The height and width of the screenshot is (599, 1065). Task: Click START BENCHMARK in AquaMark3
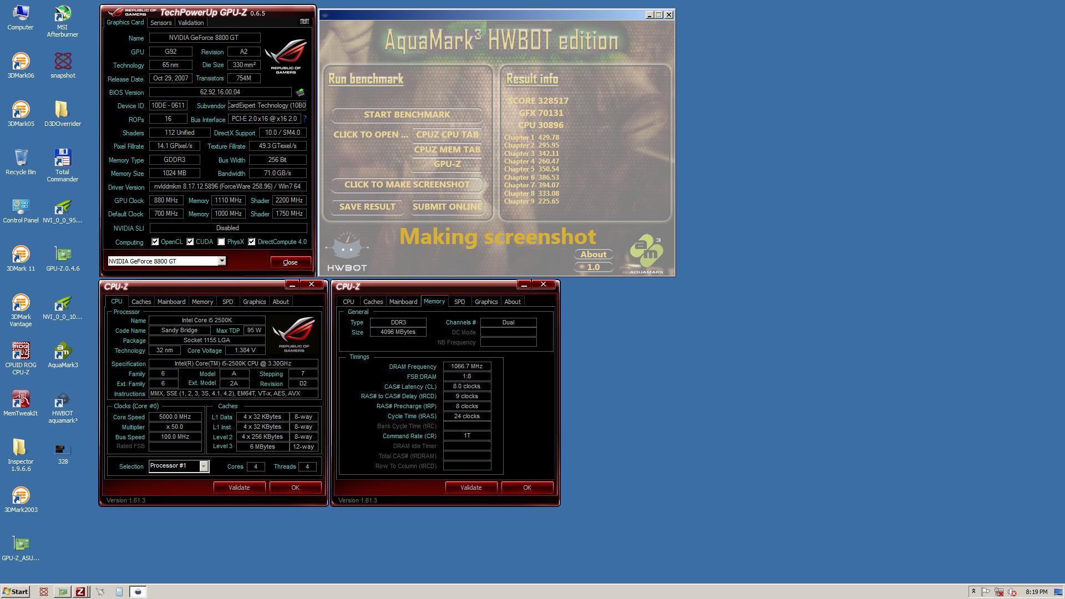[x=407, y=114]
